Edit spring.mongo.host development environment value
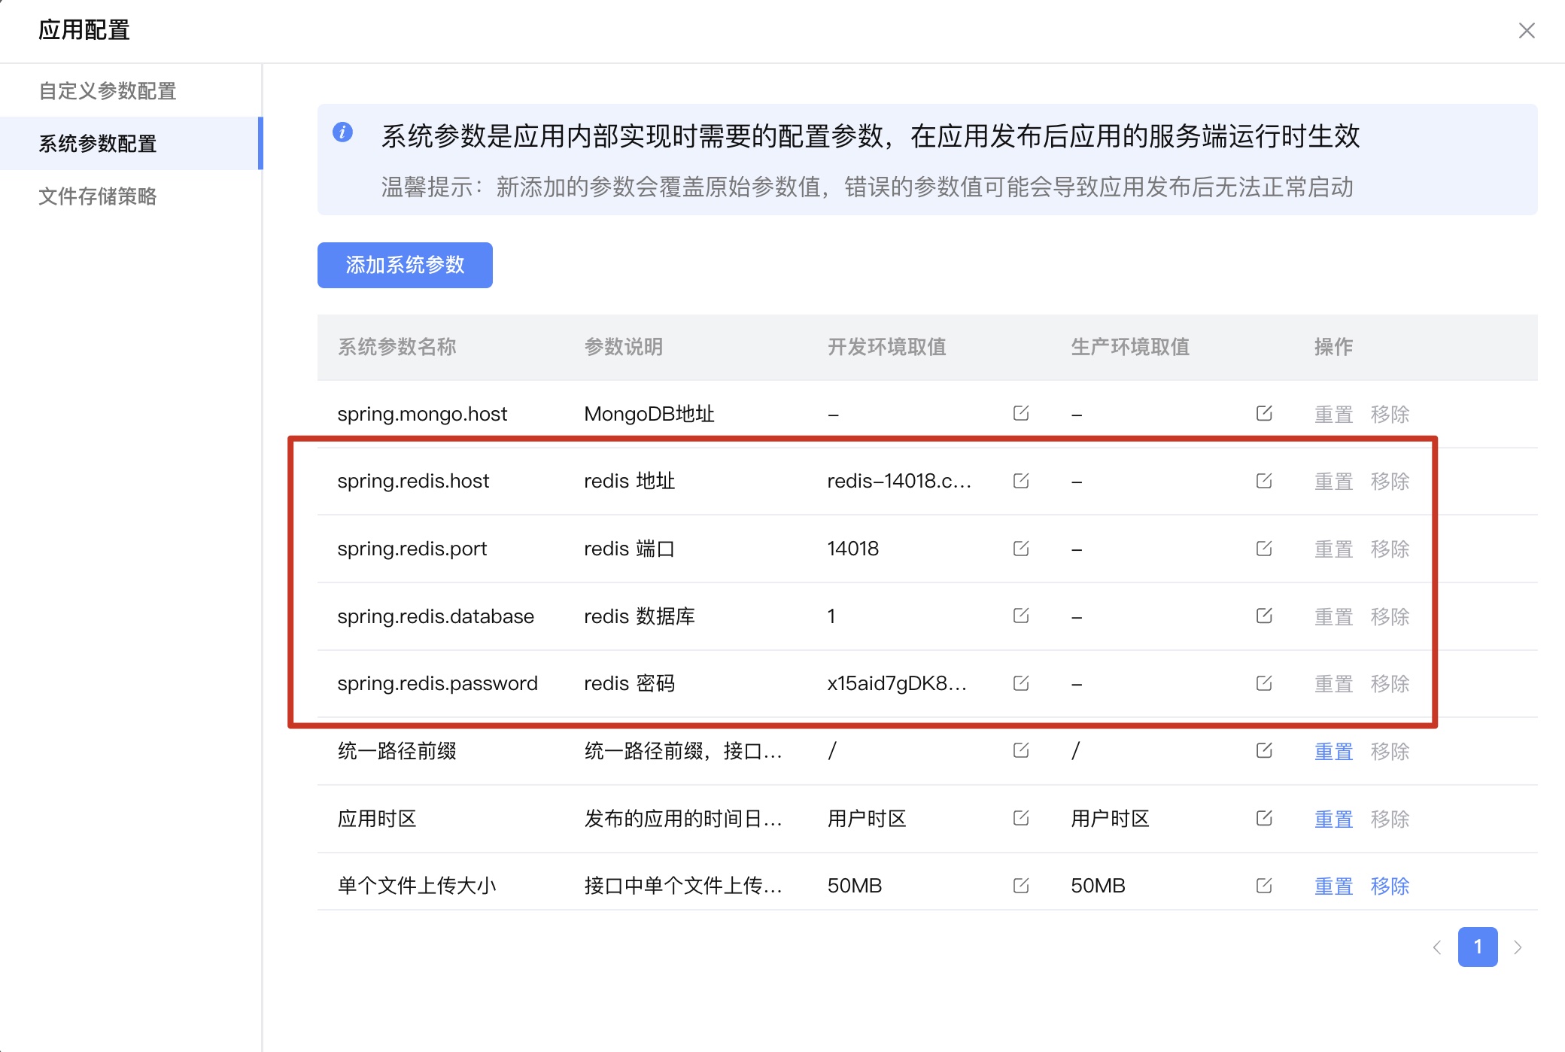The width and height of the screenshot is (1565, 1052). pos(1020,413)
